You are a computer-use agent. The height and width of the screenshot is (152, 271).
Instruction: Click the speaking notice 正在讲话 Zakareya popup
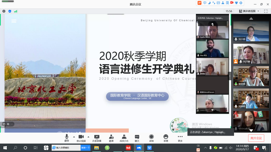[x=211, y=132]
